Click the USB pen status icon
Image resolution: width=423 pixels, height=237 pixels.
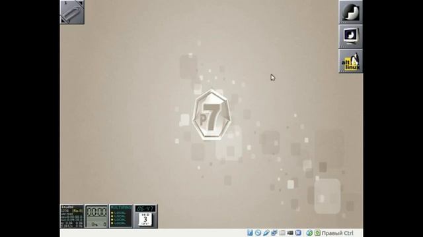point(266,232)
